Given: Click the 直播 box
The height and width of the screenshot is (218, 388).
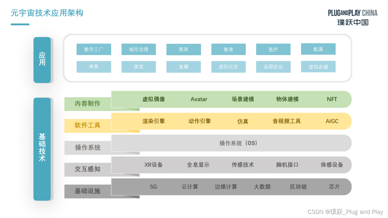Looking at the screenshot, I should click(x=184, y=67).
